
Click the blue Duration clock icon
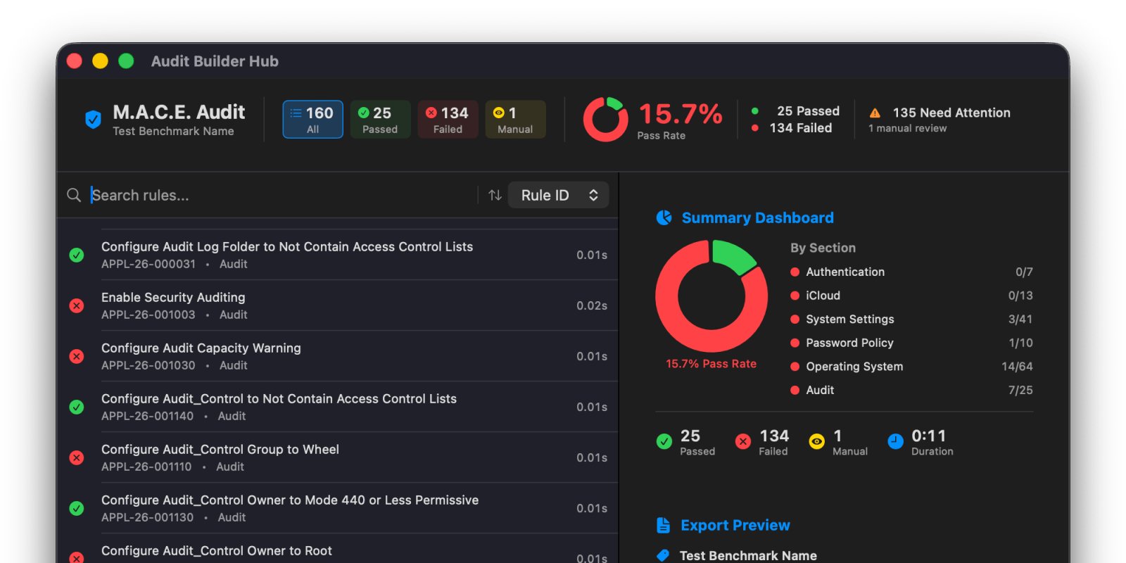pos(895,441)
